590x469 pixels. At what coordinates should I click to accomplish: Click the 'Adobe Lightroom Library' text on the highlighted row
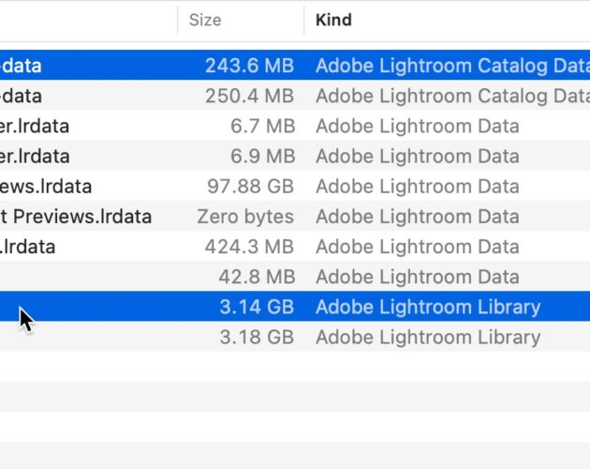click(x=428, y=307)
